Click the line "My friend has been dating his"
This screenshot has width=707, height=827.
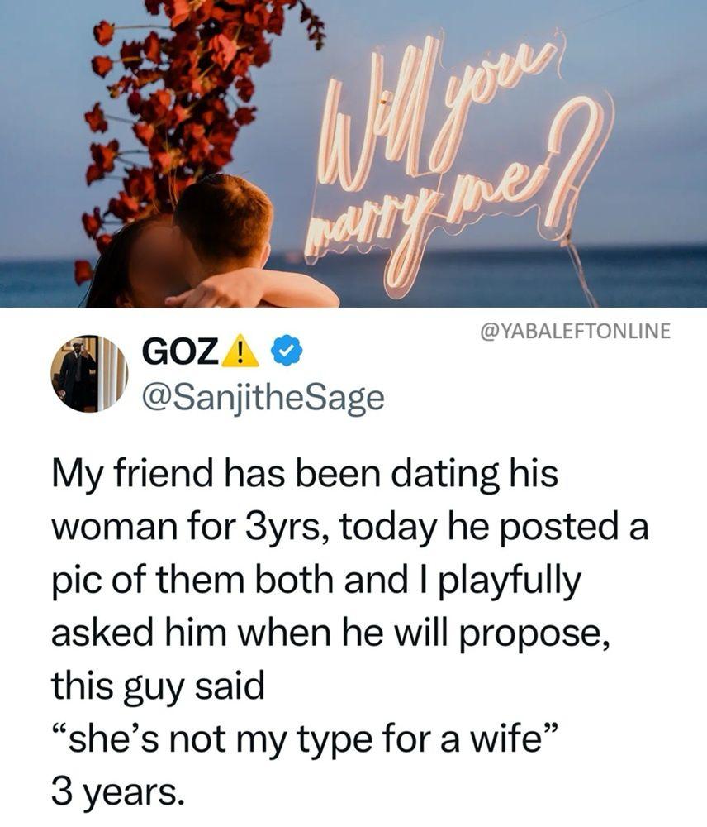pos(305,475)
